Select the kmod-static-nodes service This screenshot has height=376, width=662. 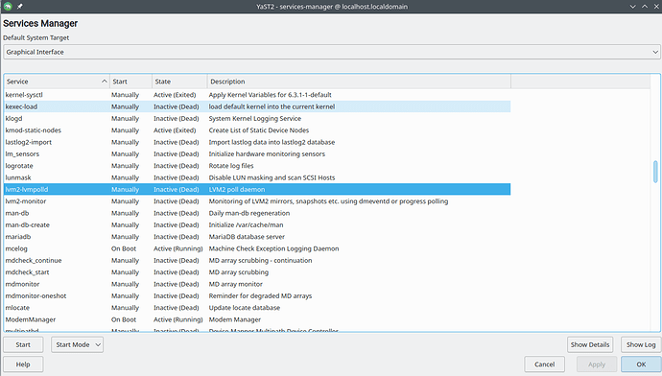click(x=257, y=130)
